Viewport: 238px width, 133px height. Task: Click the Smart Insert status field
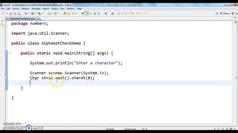130,129
